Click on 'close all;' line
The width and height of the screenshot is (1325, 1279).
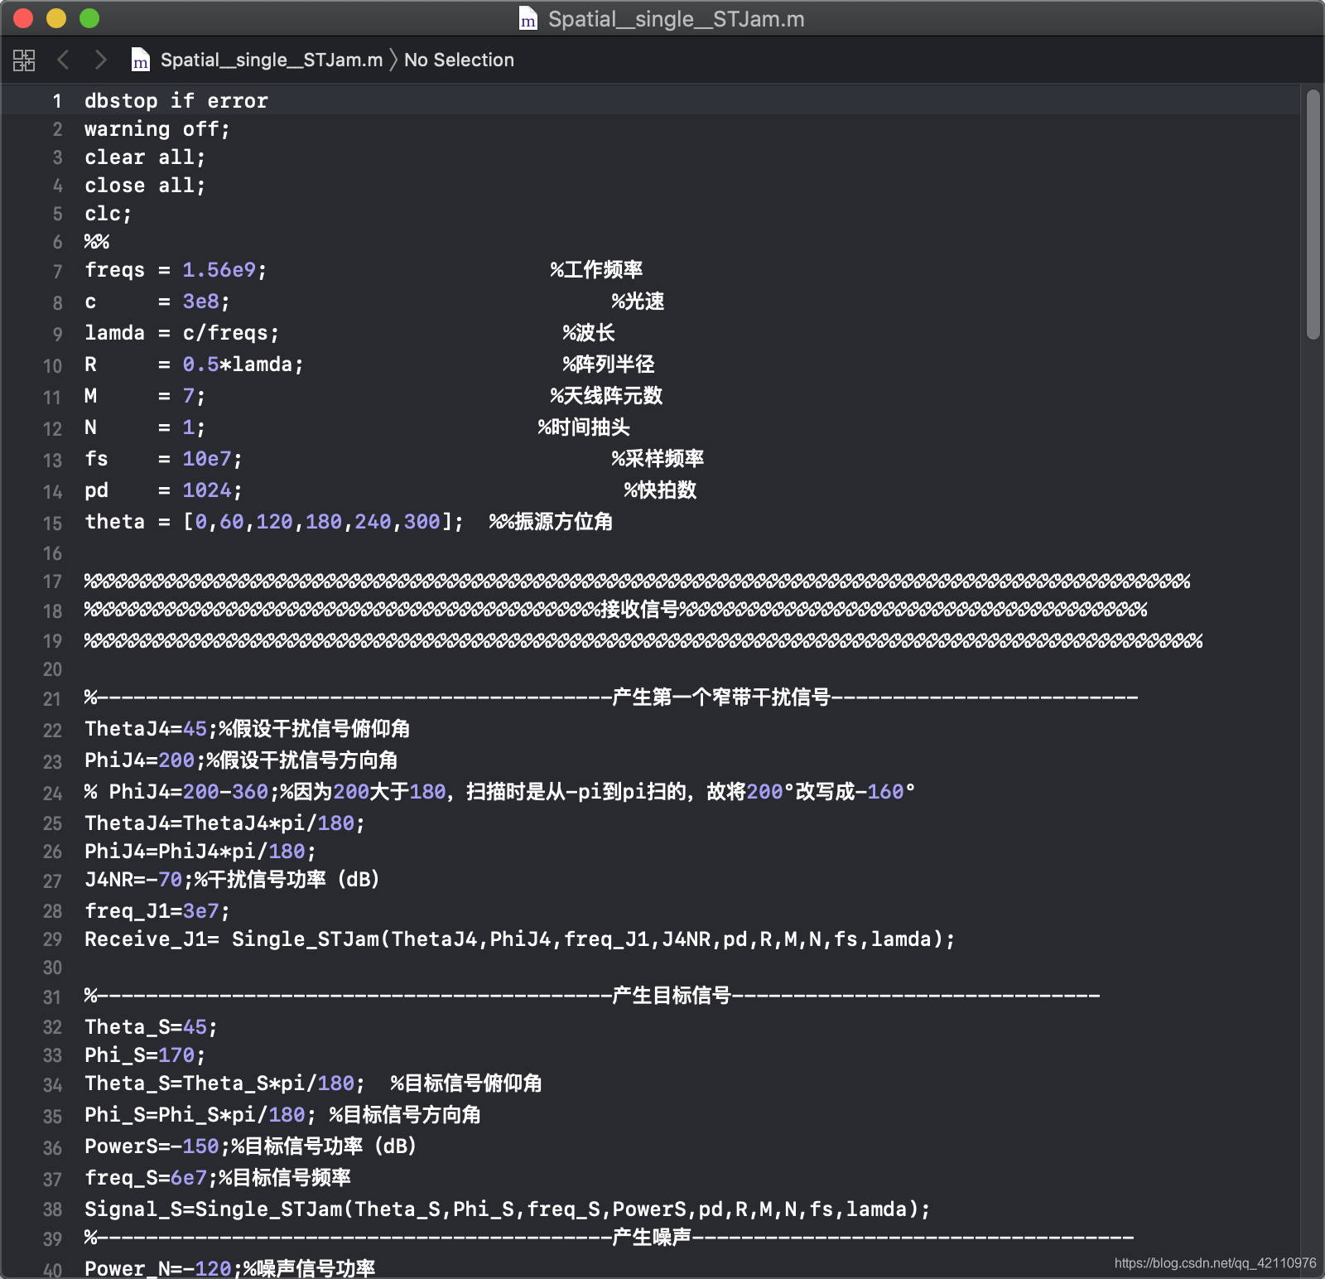pos(145,186)
